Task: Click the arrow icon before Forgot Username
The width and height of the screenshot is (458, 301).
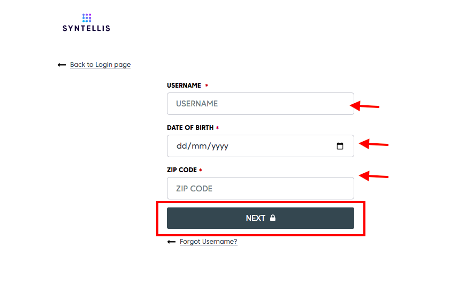Action: (x=171, y=242)
